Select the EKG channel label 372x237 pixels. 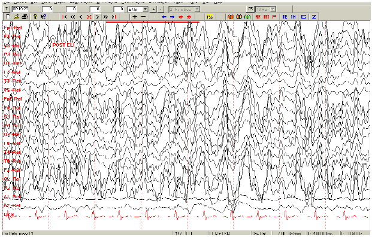(9, 215)
